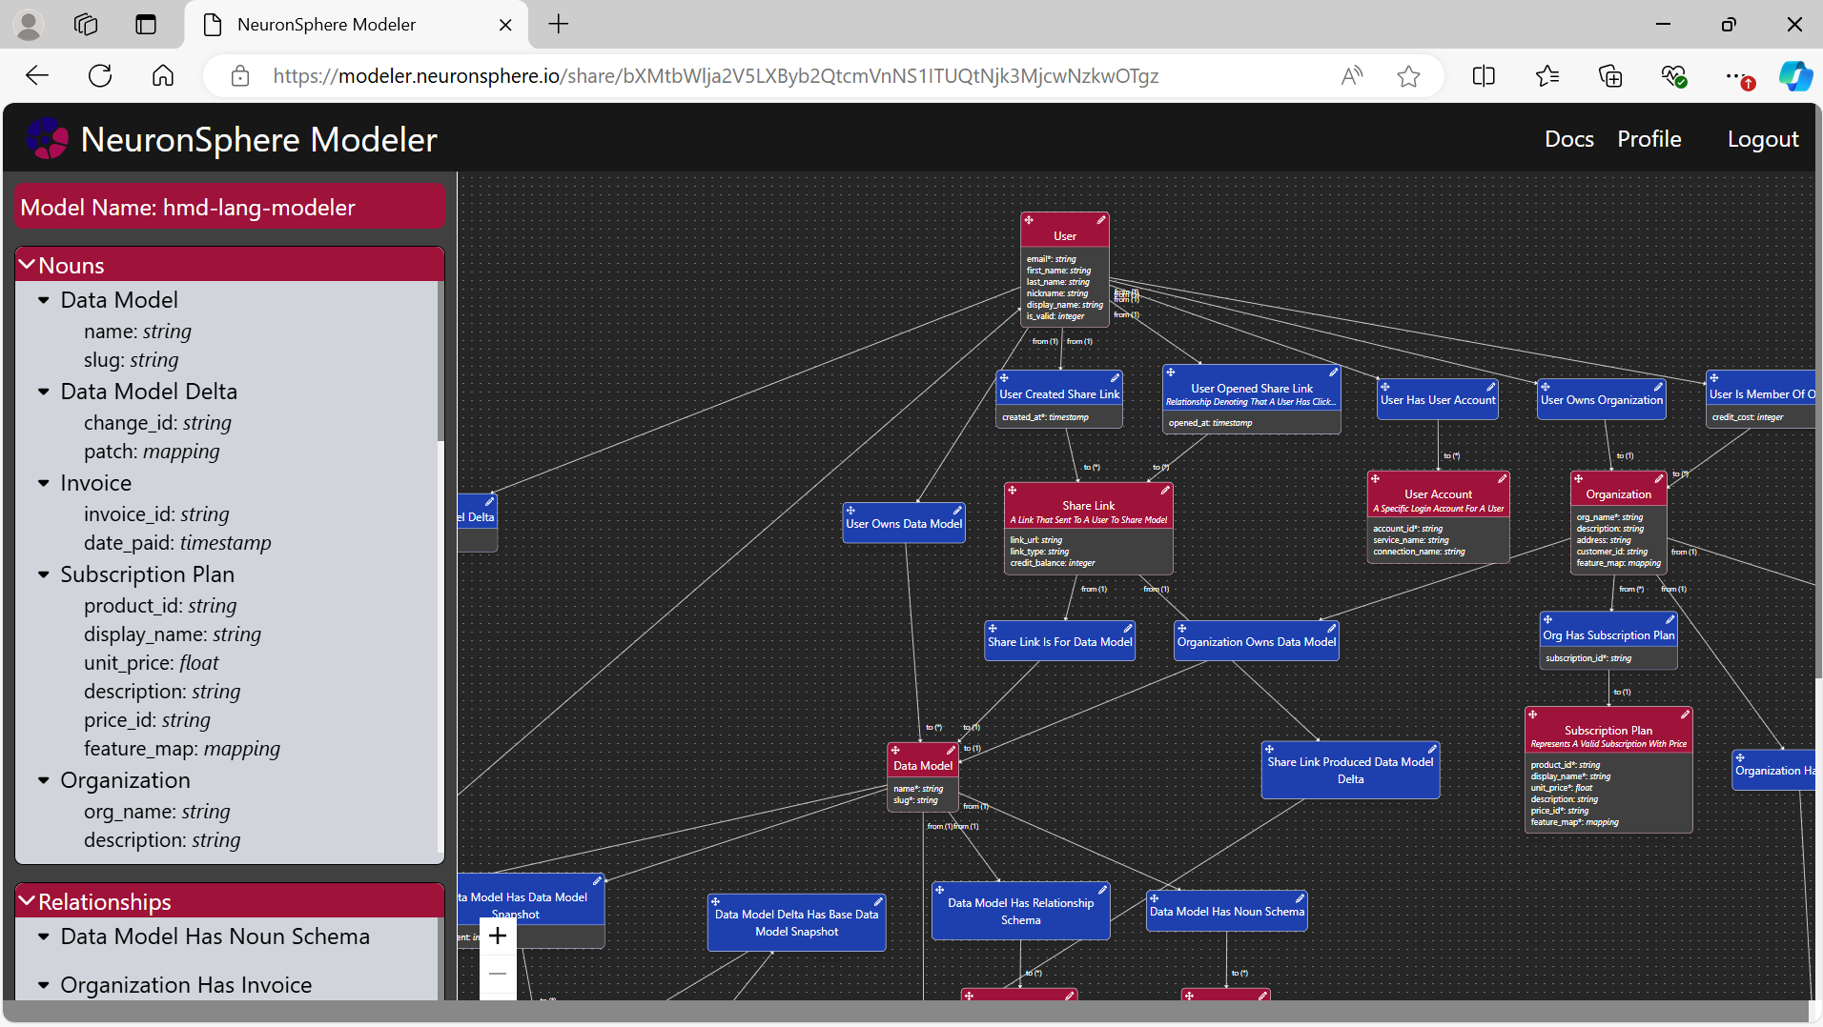
Task: Close the NeuronSphere Modeler tab
Action: [x=505, y=25]
